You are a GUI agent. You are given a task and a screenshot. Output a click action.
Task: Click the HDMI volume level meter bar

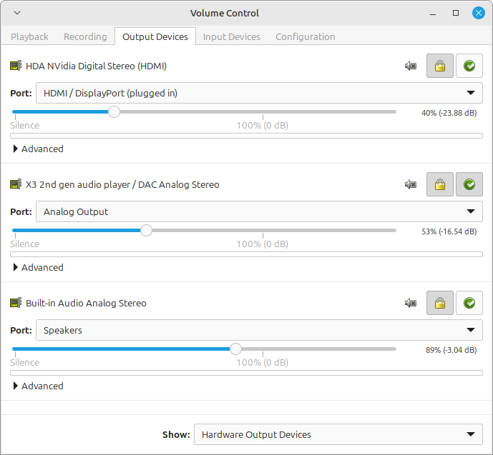tap(246, 136)
